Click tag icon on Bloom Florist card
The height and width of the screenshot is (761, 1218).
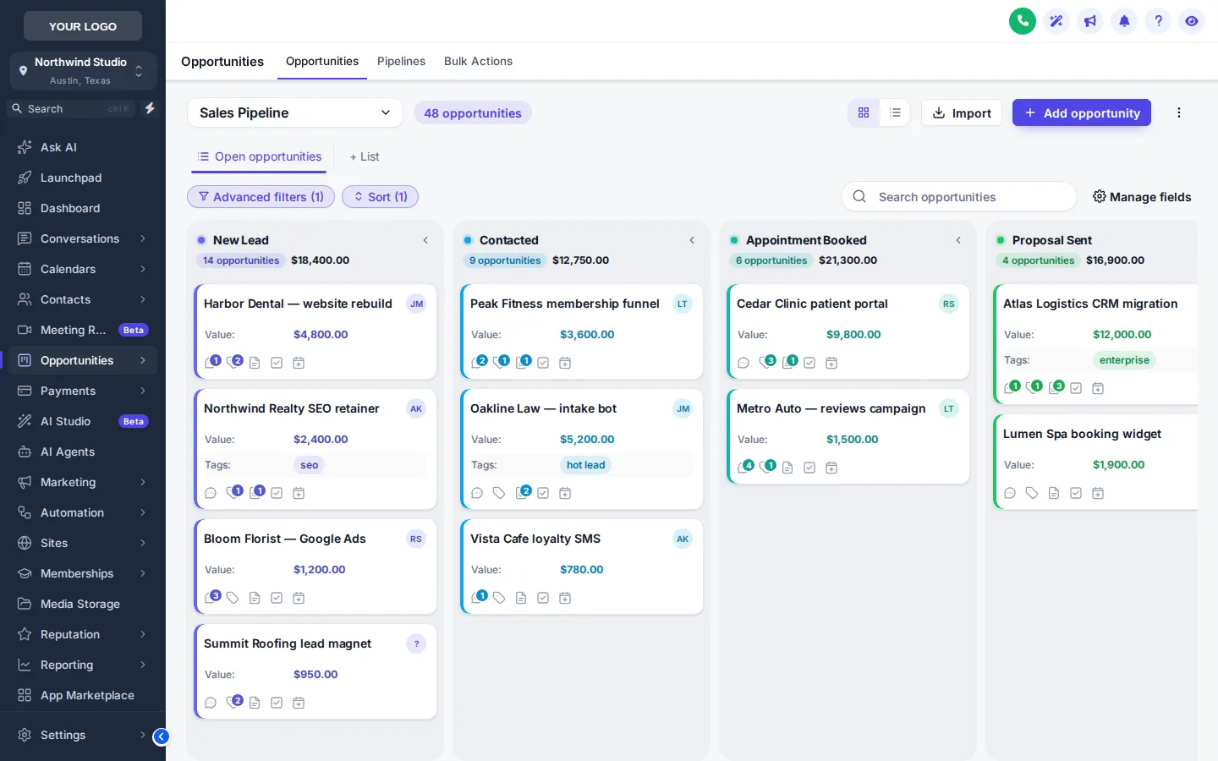[233, 598]
